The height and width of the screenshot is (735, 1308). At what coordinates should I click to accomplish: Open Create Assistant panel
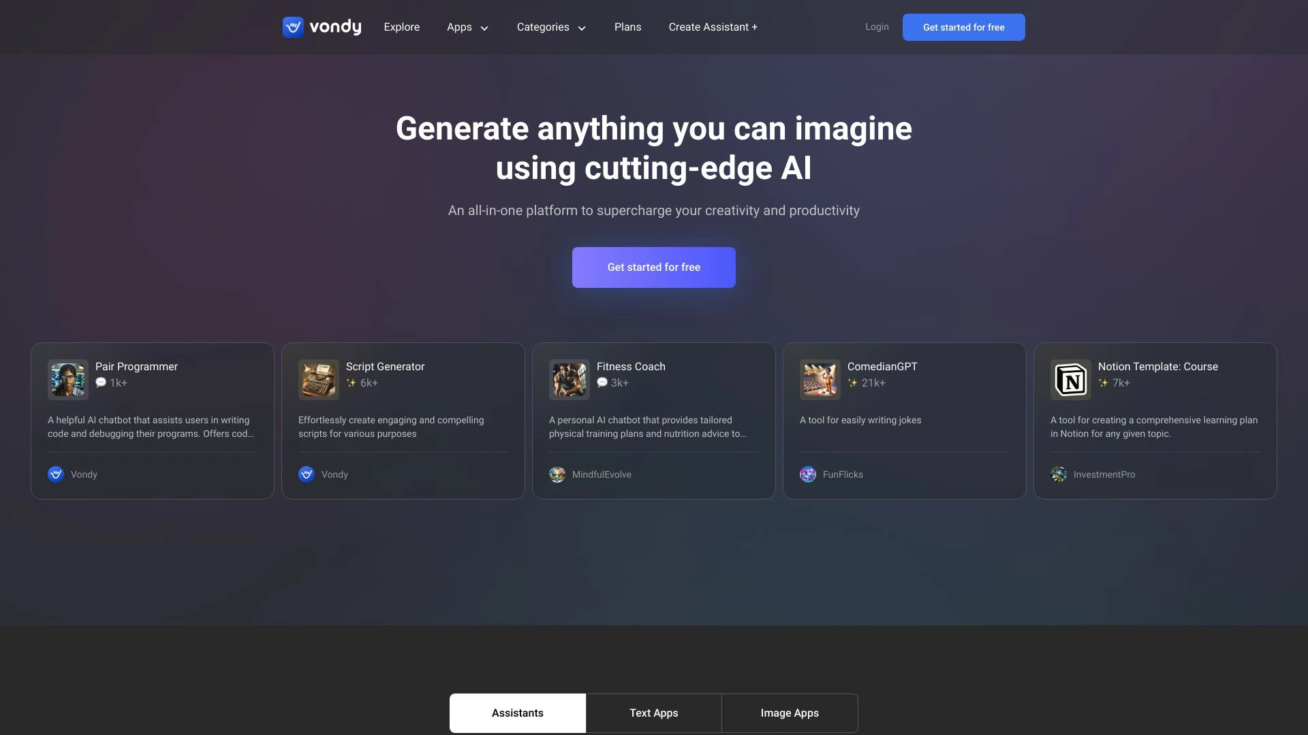(713, 27)
